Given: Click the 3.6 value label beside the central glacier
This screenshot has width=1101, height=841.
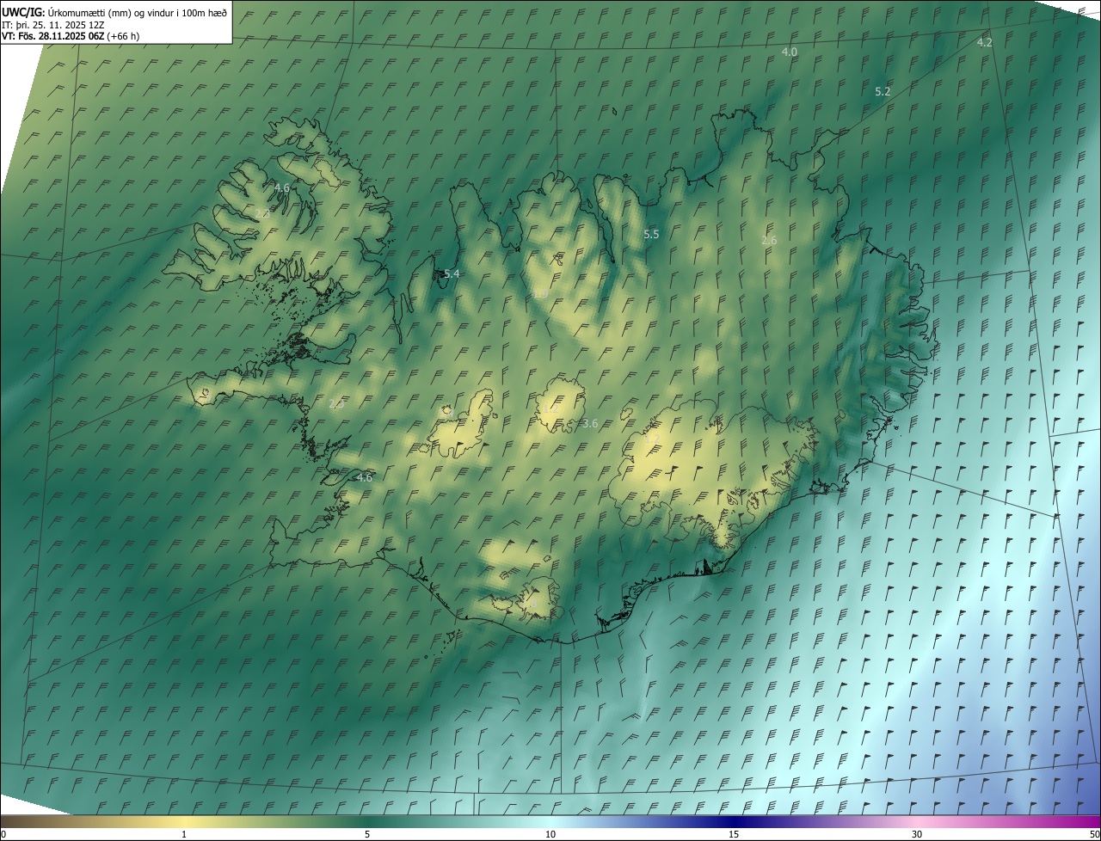Looking at the screenshot, I should click(x=590, y=423).
